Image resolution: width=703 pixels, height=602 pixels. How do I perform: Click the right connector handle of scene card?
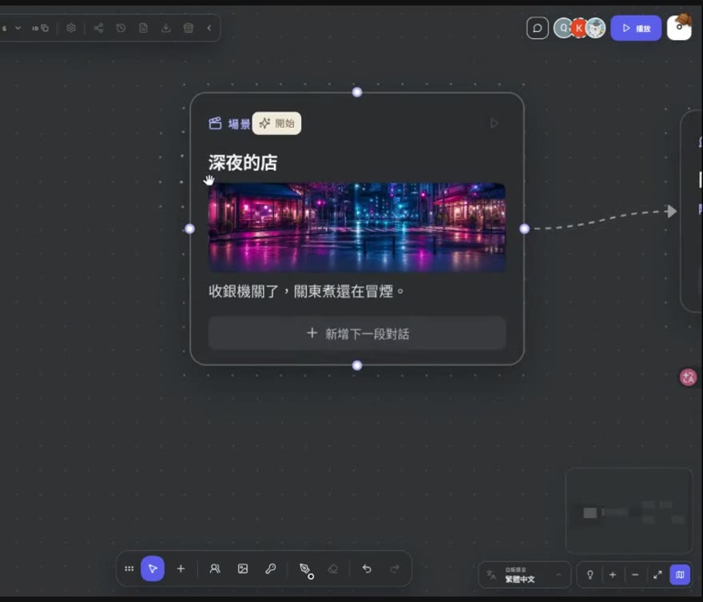[524, 229]
